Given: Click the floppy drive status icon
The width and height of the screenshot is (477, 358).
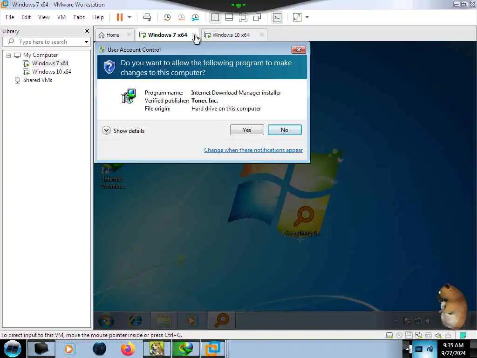Looking at the screenshot, I should (x=409, y=335).
